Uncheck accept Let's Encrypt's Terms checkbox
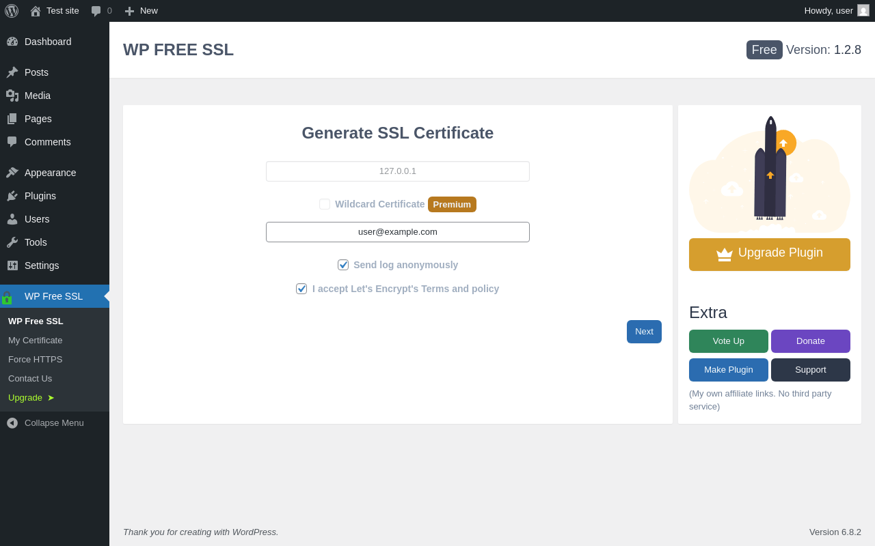The width and height of the screenshot is (875, 546). tap(301, 289)
